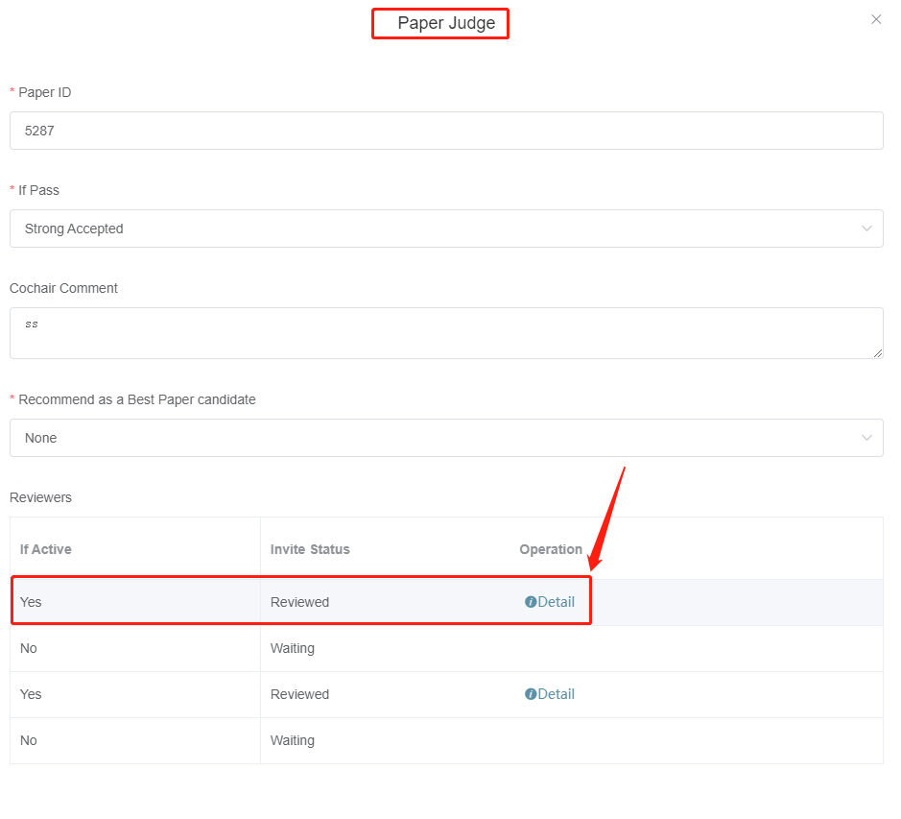Image resolution: width=901 pixels, height=819 pixels.
Task: Click the If Active column header
Action: pyautogui.click(x=46, y=549)
